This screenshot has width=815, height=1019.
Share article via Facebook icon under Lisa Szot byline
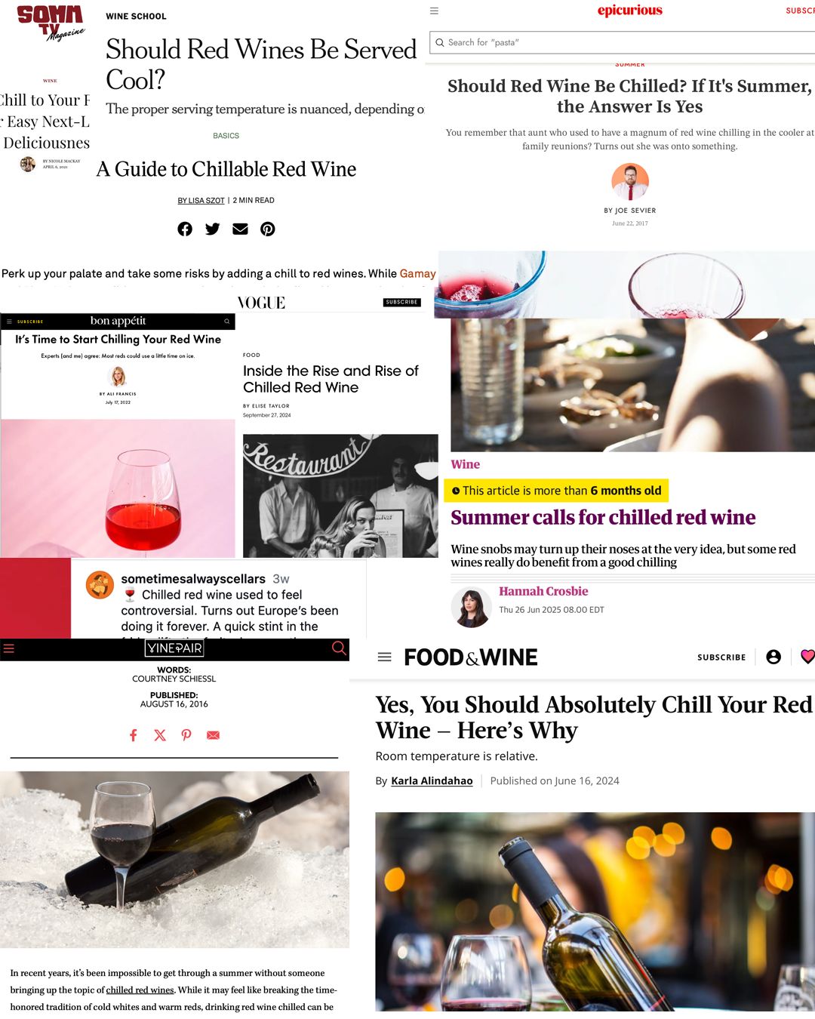185,229
